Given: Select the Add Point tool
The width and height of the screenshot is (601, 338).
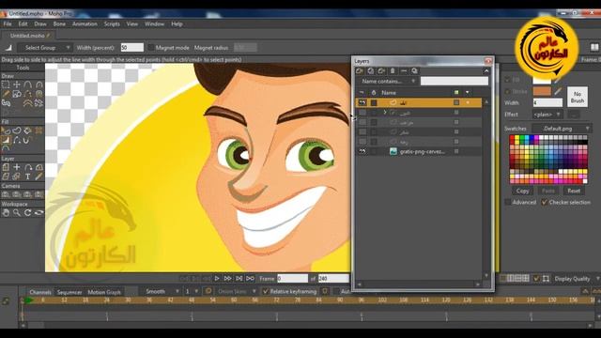Looking at the screenshot, I should pos(27,84).
